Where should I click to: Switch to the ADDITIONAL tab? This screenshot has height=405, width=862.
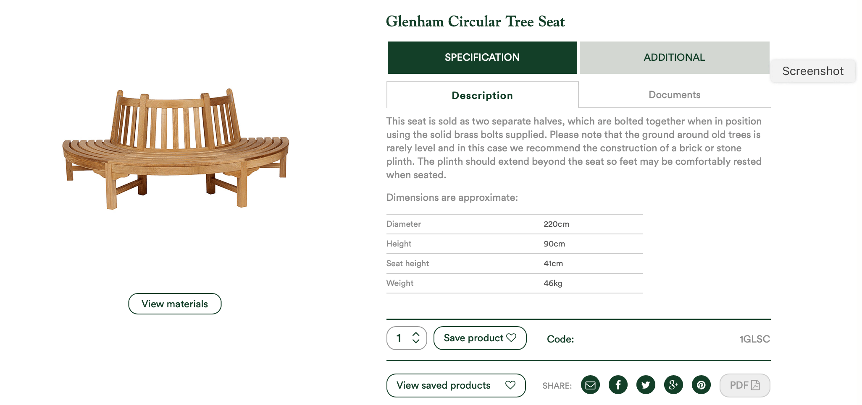675,57
